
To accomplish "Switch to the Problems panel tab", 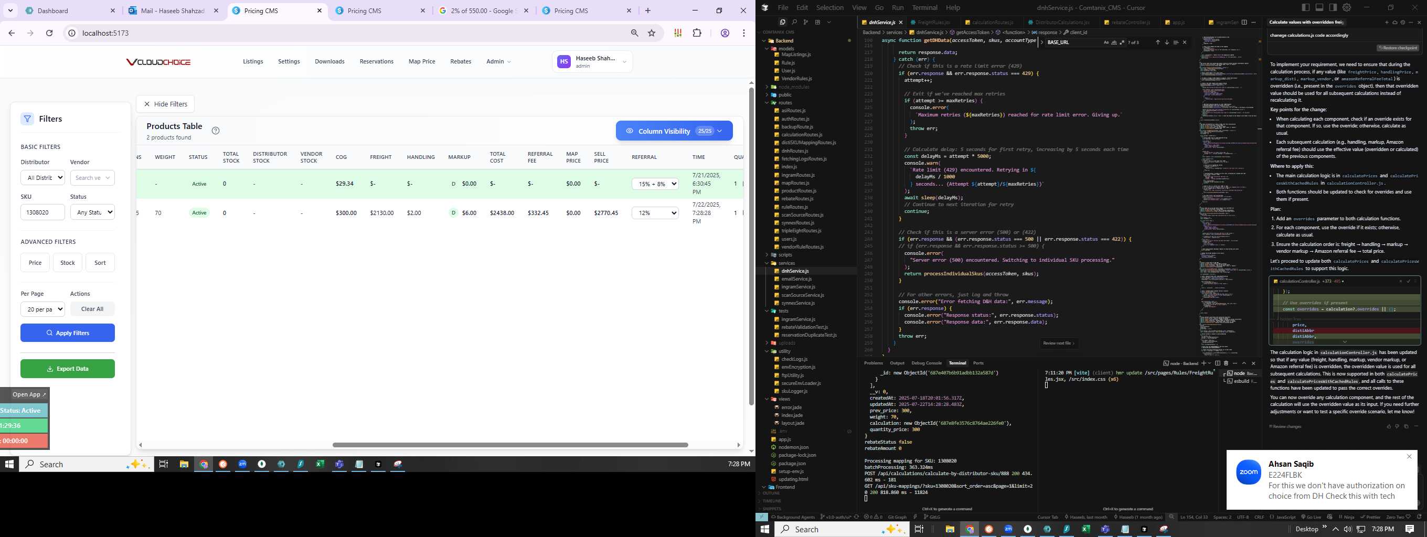I will pyautogui.click(x=873, y=363).
